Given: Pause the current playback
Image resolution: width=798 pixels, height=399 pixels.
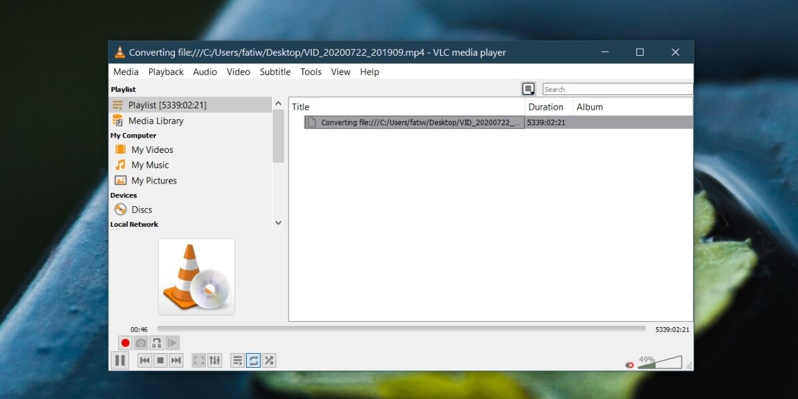Looking at the screenshot, I should tap(120, 360).
